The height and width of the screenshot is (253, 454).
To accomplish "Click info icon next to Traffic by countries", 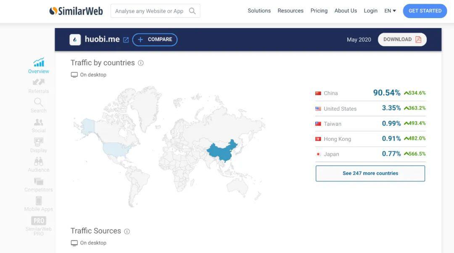I will tap(141, 63).
